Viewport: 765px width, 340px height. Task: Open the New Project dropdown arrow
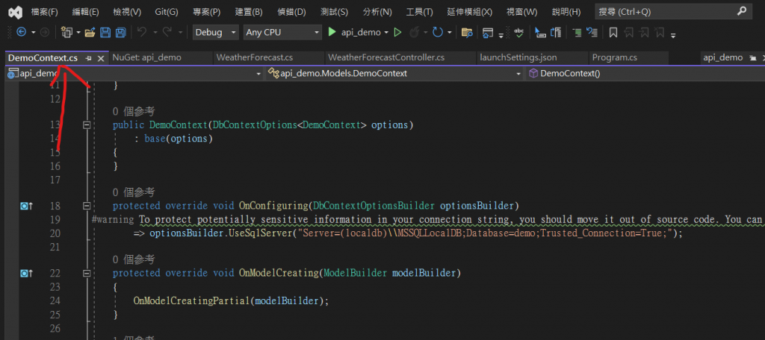[x=78, y=33]
